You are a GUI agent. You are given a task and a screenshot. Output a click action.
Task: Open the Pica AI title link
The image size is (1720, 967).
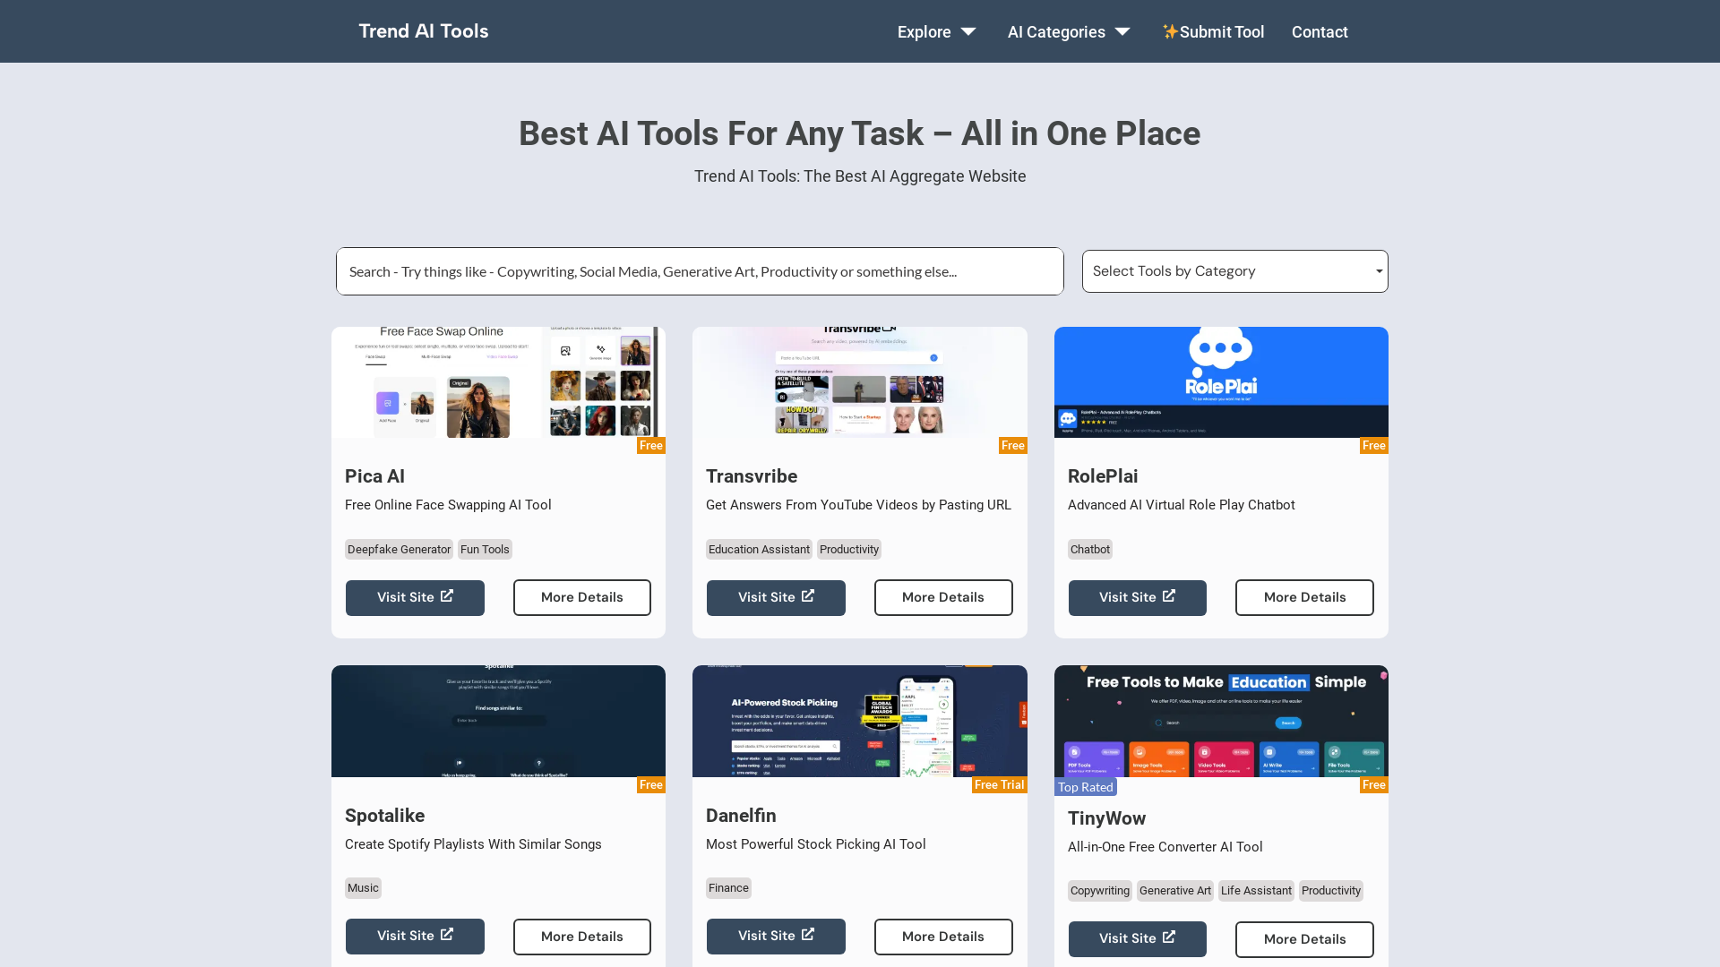tap(374, 476)
